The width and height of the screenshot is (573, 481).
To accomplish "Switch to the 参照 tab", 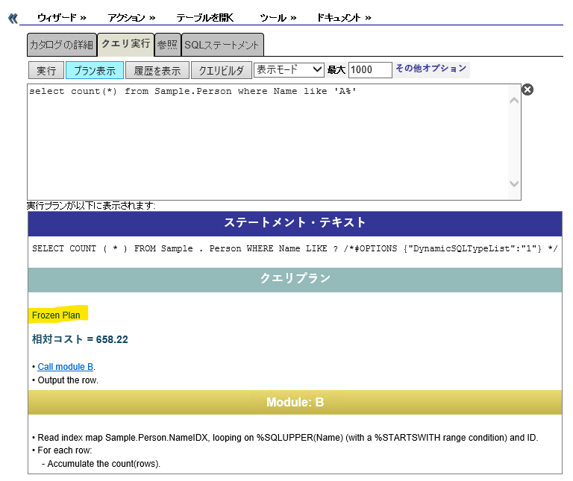I will (167, 45).
